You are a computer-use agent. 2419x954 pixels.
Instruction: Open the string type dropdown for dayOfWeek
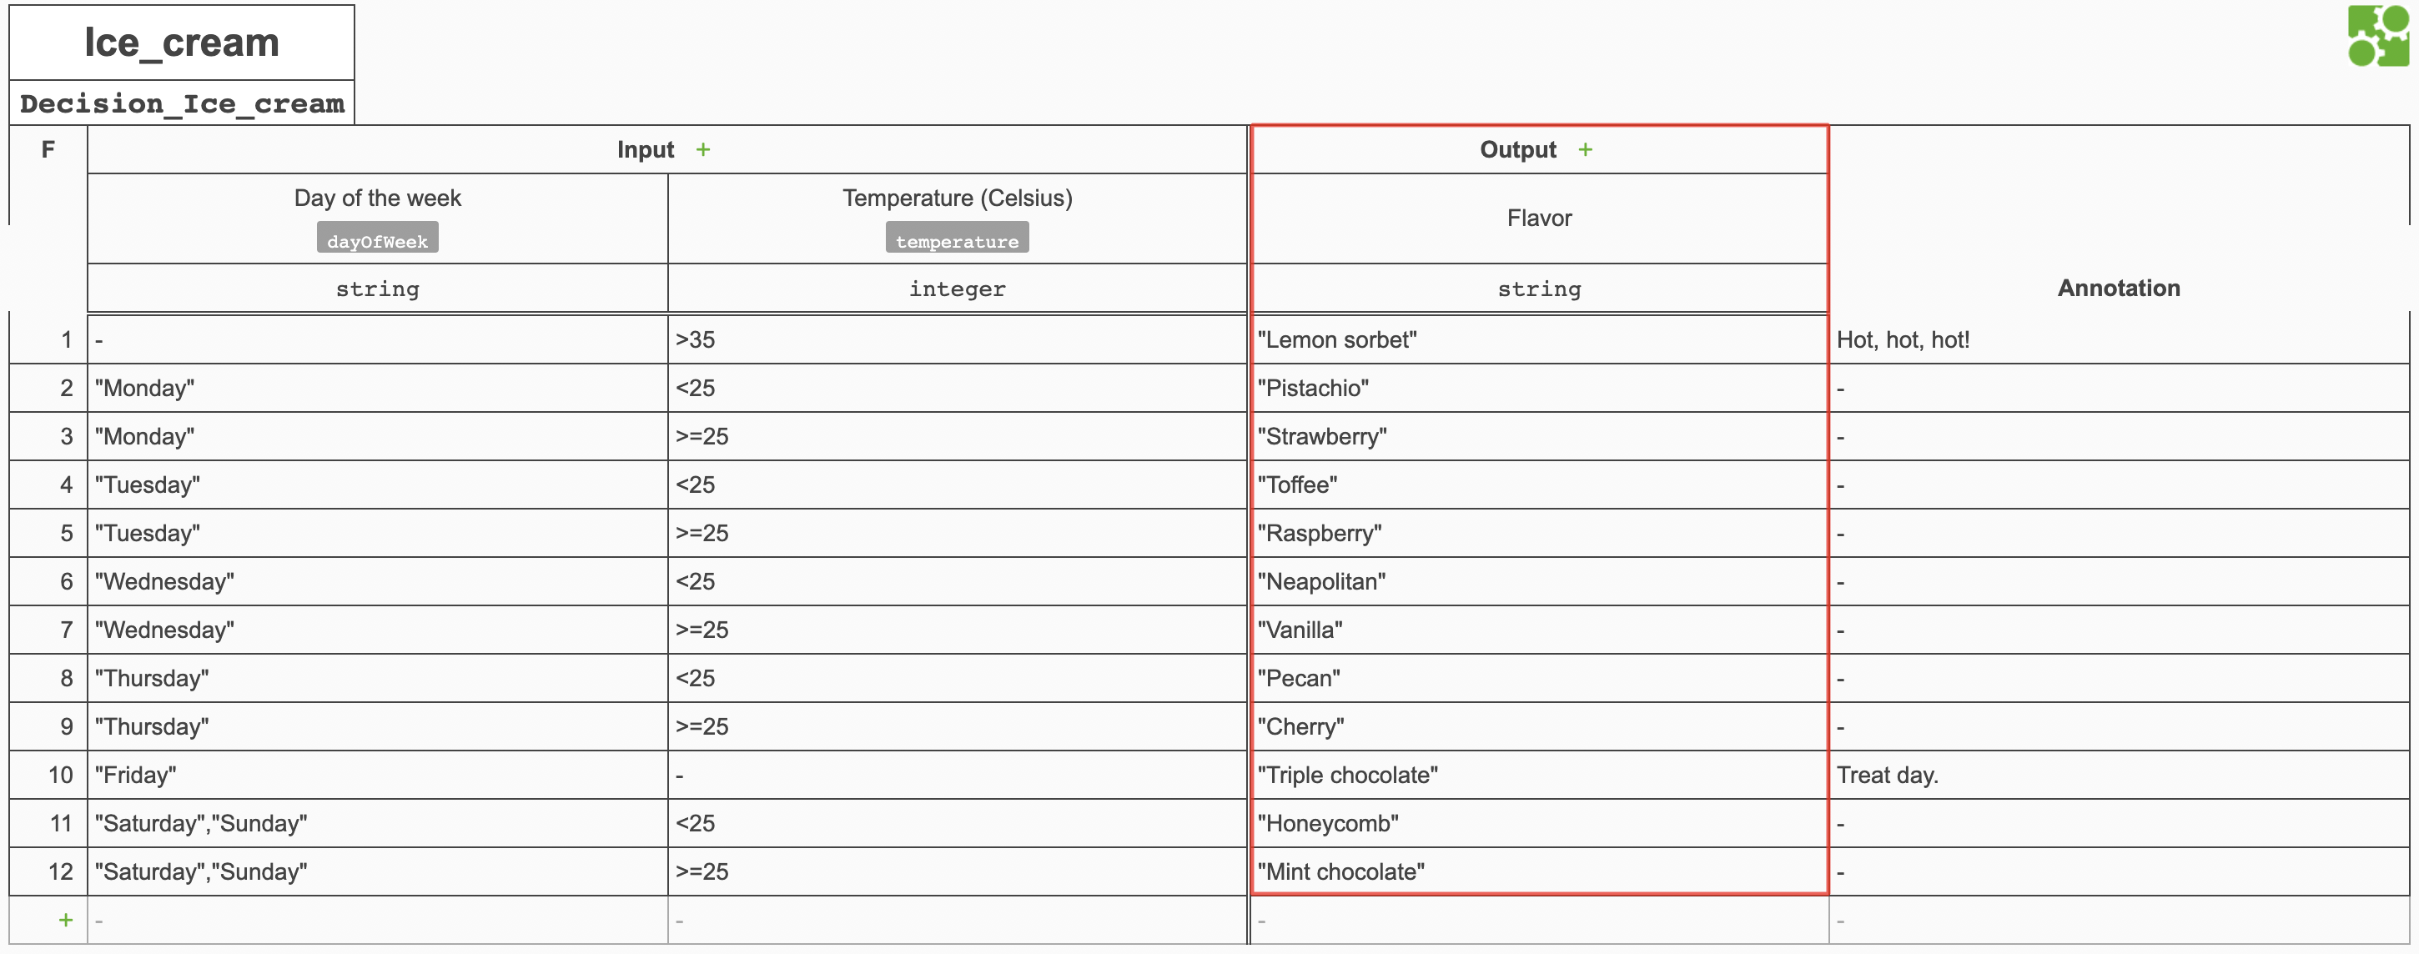tap(376, 289)
